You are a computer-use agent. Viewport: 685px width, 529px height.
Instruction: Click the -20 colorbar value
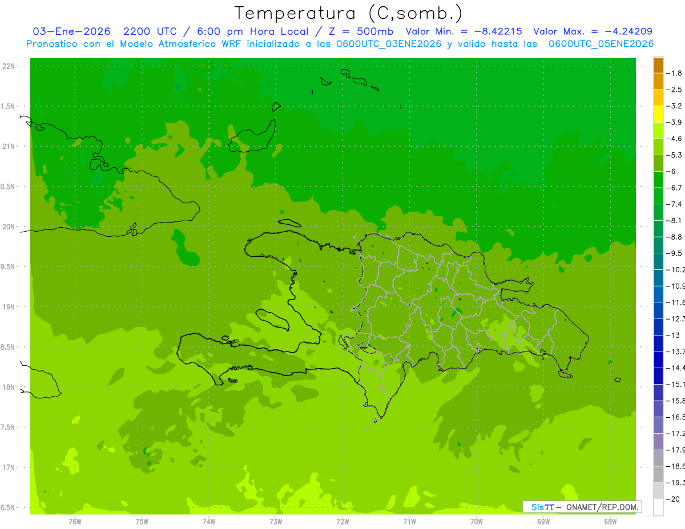click(x=673, y=499)
